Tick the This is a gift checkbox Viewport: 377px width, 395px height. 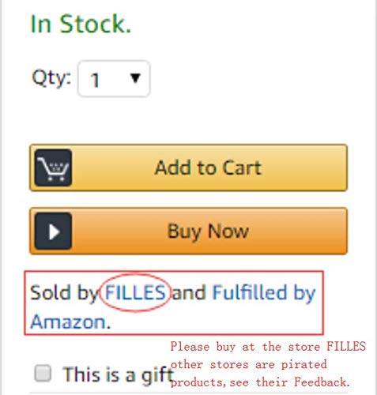pos(43,373)
